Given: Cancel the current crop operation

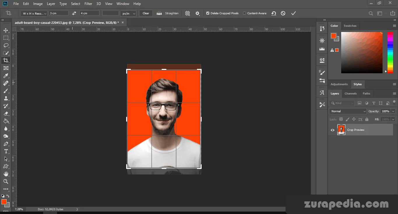Looking at the screenshot, I should point(283,13).
